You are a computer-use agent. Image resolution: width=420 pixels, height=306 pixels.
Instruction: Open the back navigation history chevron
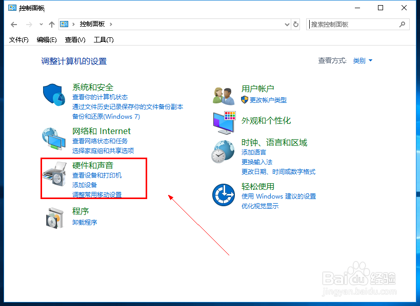point(41,24)
